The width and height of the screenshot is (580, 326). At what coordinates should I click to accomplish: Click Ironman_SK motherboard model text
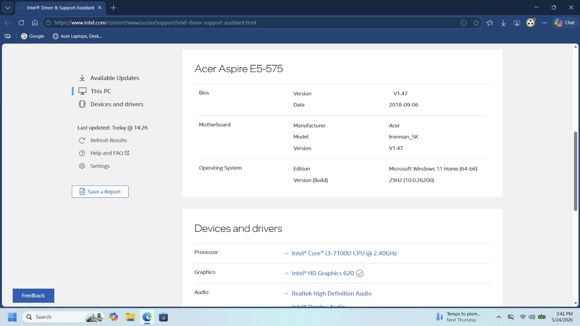point(403,137)
